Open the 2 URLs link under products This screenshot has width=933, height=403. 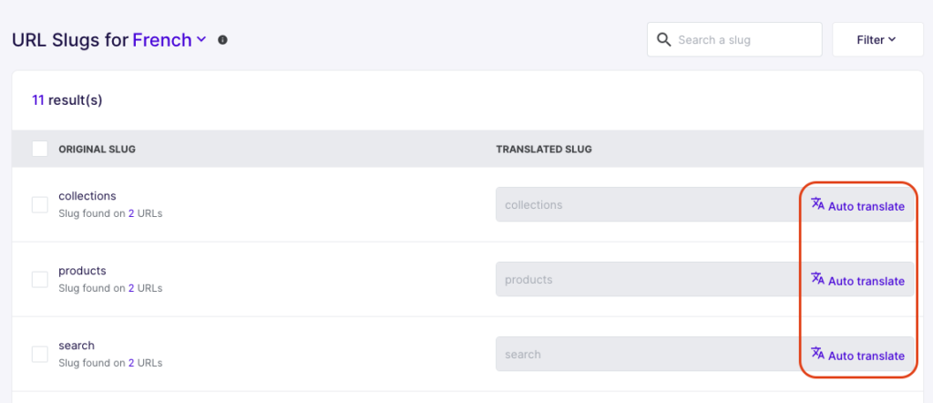pos(145,288)
